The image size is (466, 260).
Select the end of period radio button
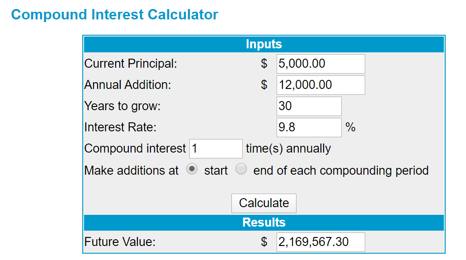(241, 169)
